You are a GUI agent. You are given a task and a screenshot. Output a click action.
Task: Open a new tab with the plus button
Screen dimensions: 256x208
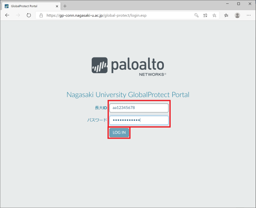[65, 6]
